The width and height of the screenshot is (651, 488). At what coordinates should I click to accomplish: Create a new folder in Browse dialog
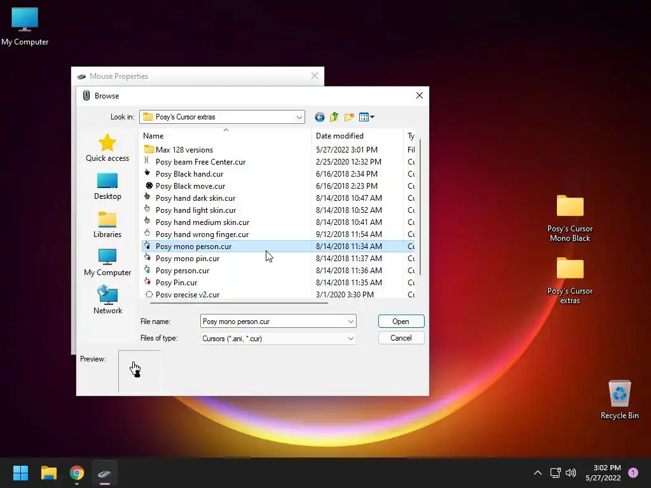pyautogui.click(x=349, y=117)
